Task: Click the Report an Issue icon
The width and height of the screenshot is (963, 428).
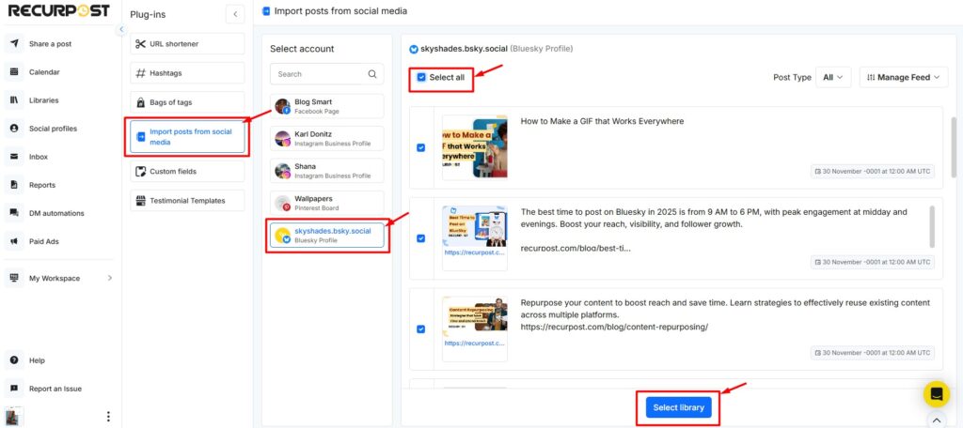Action: [x=15, y=388]
